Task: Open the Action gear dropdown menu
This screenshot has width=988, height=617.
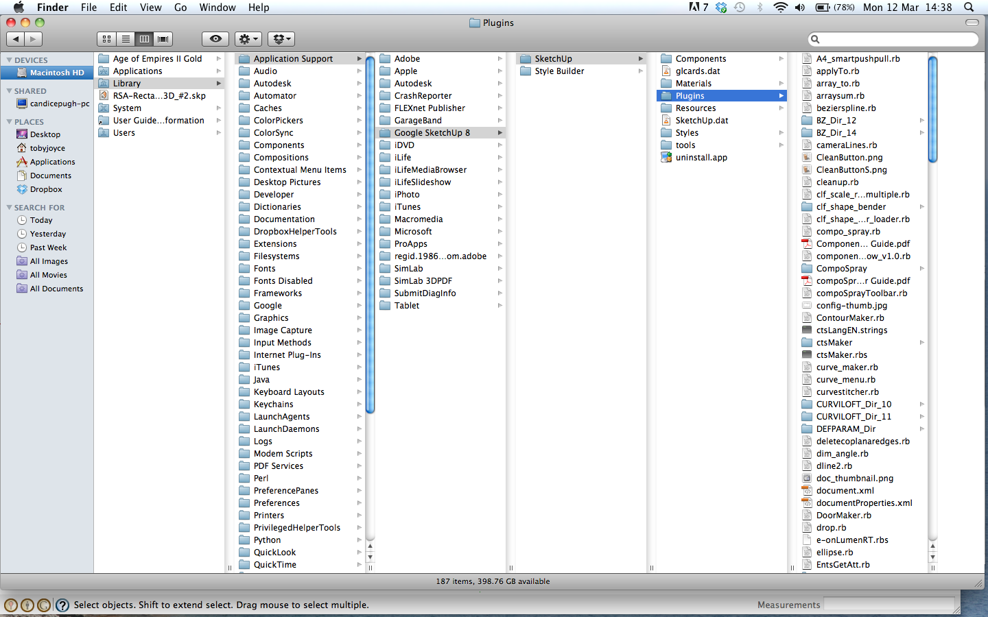Action: [x=248, y=39]
